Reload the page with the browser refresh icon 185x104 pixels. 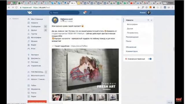click(16, 8)
